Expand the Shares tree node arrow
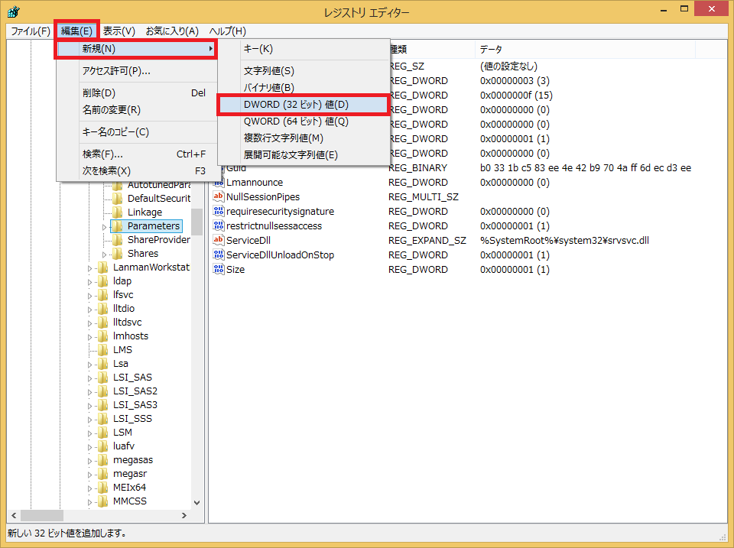 (x=106, y=254)
